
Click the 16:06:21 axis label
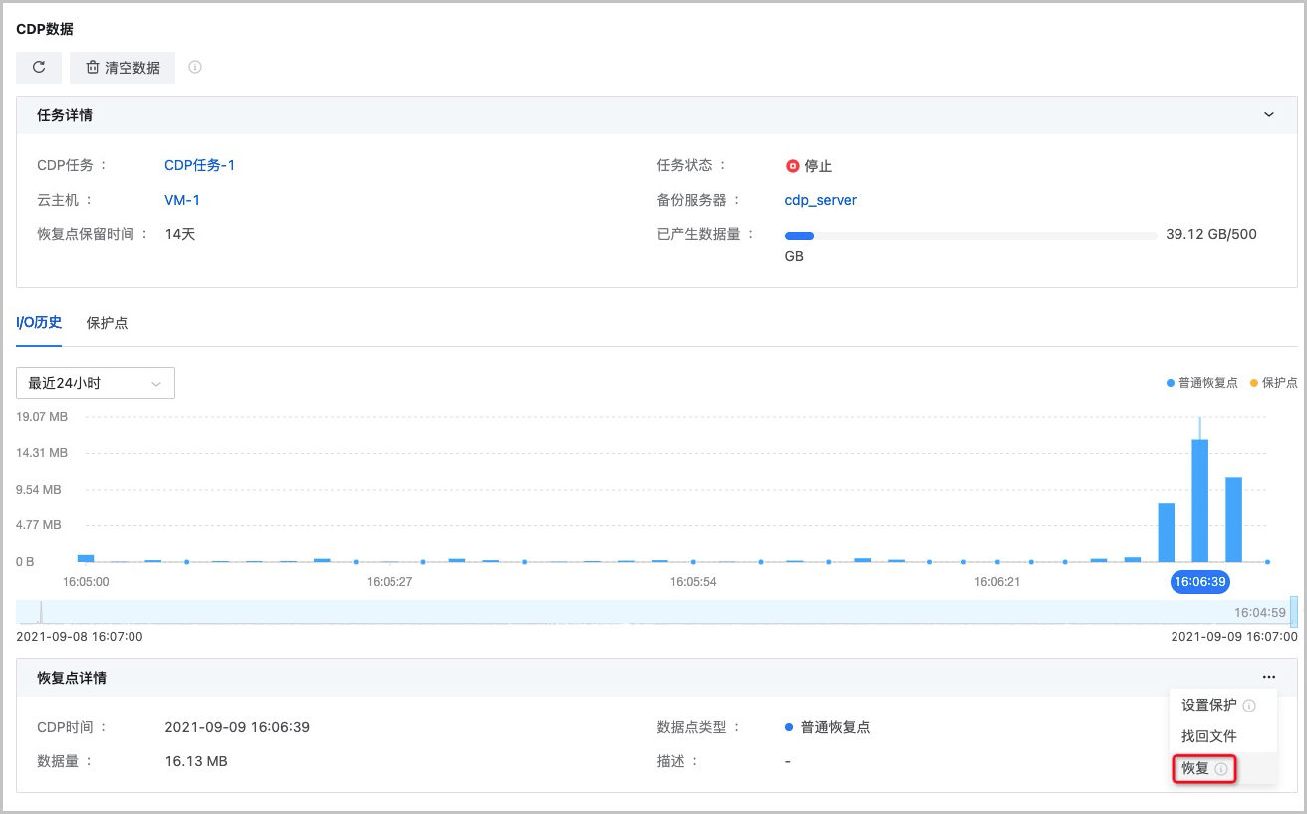pos(996,581)
